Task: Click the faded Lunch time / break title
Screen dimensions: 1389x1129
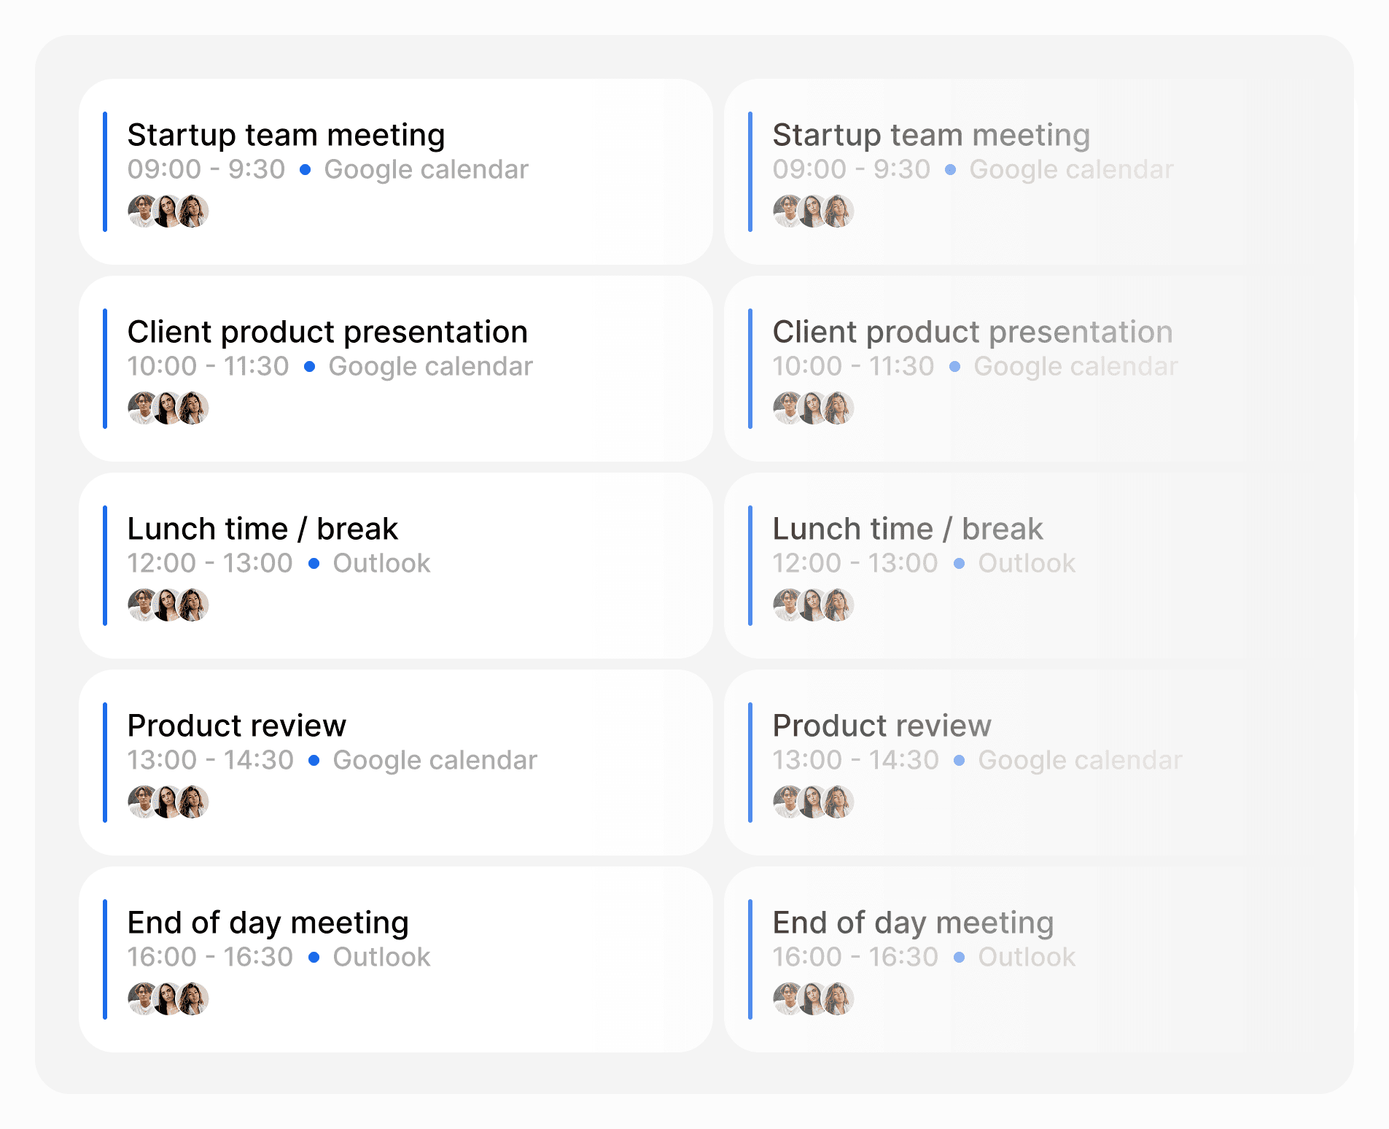Action: click(x=908, y=529)
